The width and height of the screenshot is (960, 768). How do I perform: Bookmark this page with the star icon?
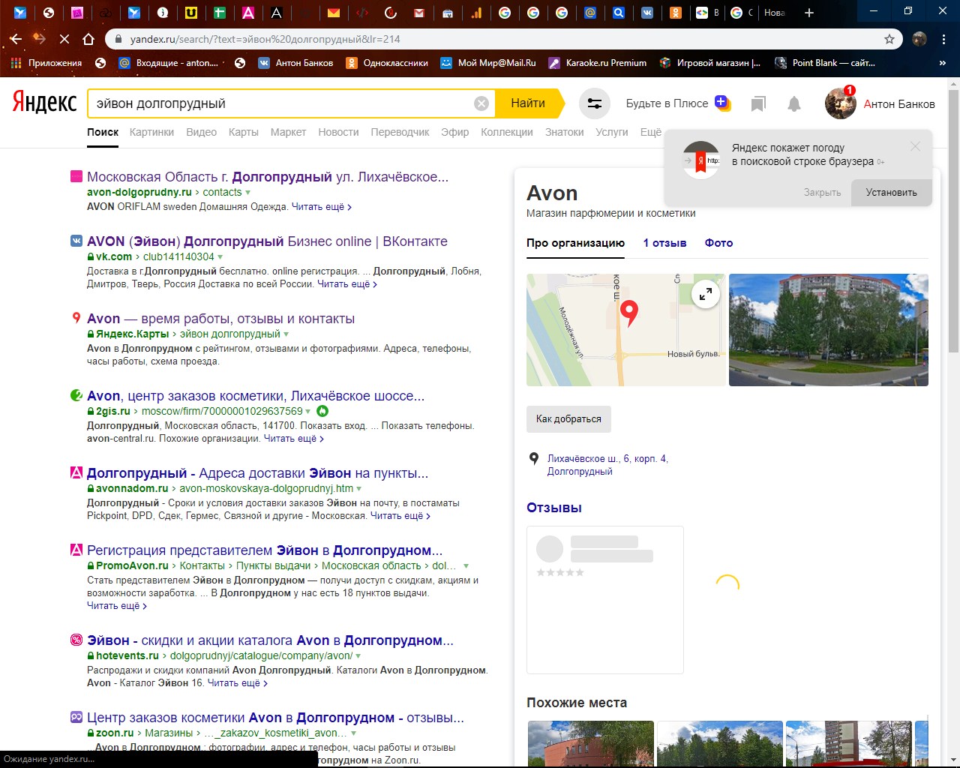[889, 39]
